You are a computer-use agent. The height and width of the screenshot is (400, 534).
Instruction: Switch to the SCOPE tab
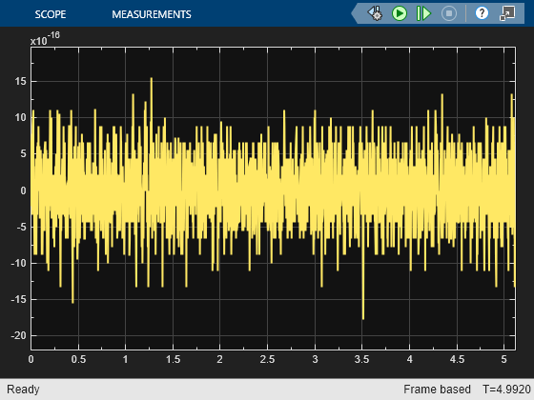[51, 14]
